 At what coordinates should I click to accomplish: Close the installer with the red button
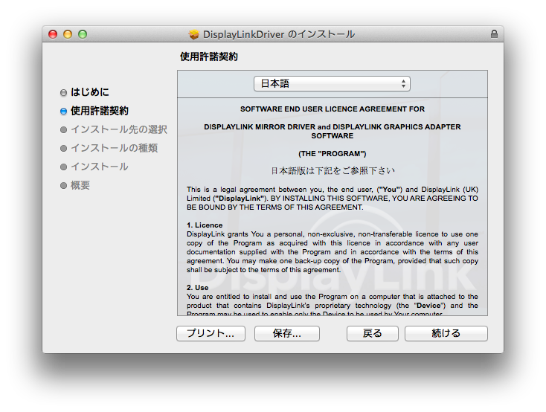point(53,34)
